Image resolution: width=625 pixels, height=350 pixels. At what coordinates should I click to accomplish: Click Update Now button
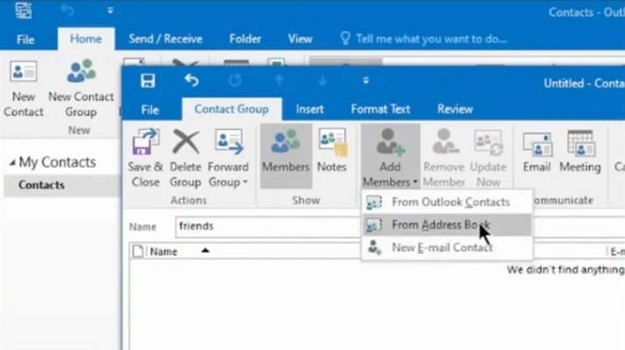pos(489,158)
